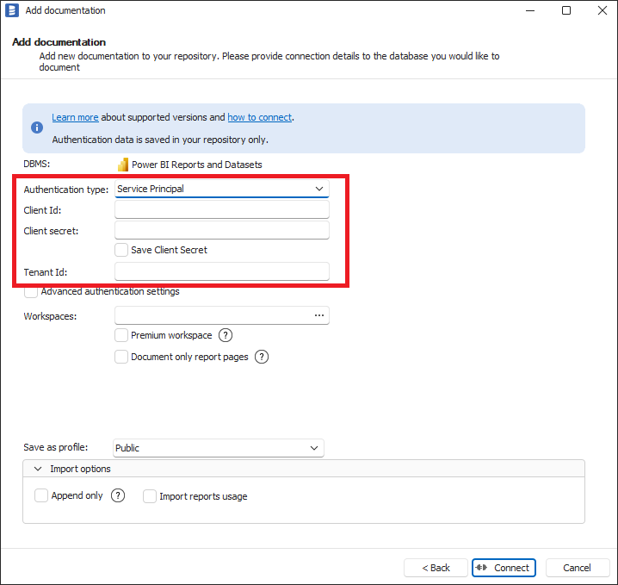Check the Premium workspace option
The height and width of the screenshot is (585, 618).
pyautogui.click(x=121, y=335)
